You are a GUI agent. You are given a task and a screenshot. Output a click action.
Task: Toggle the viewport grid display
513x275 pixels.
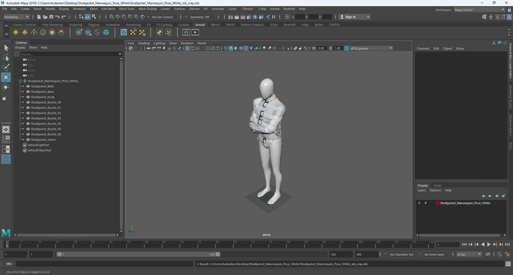187,48
